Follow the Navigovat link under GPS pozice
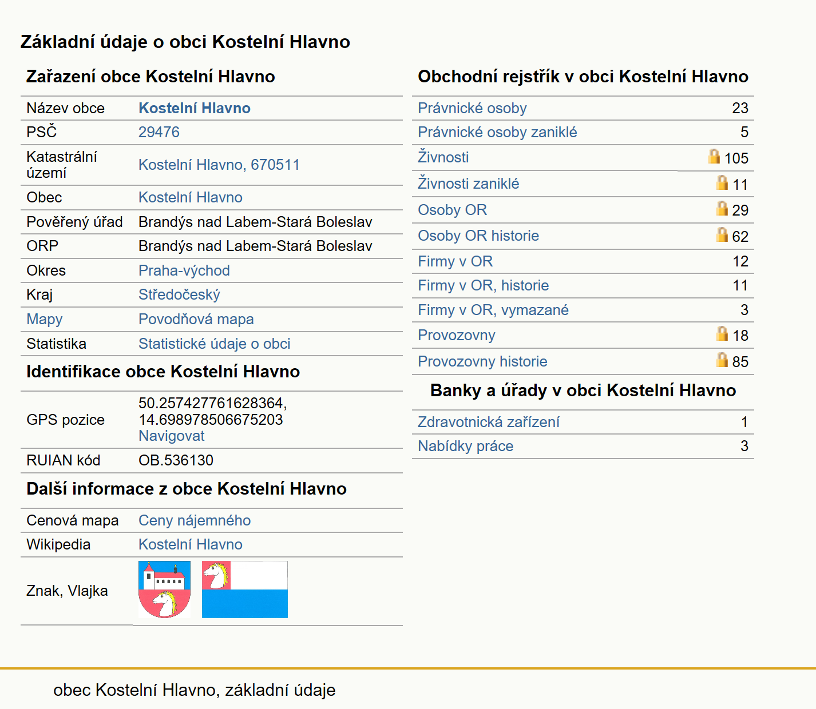 [171, 436]
